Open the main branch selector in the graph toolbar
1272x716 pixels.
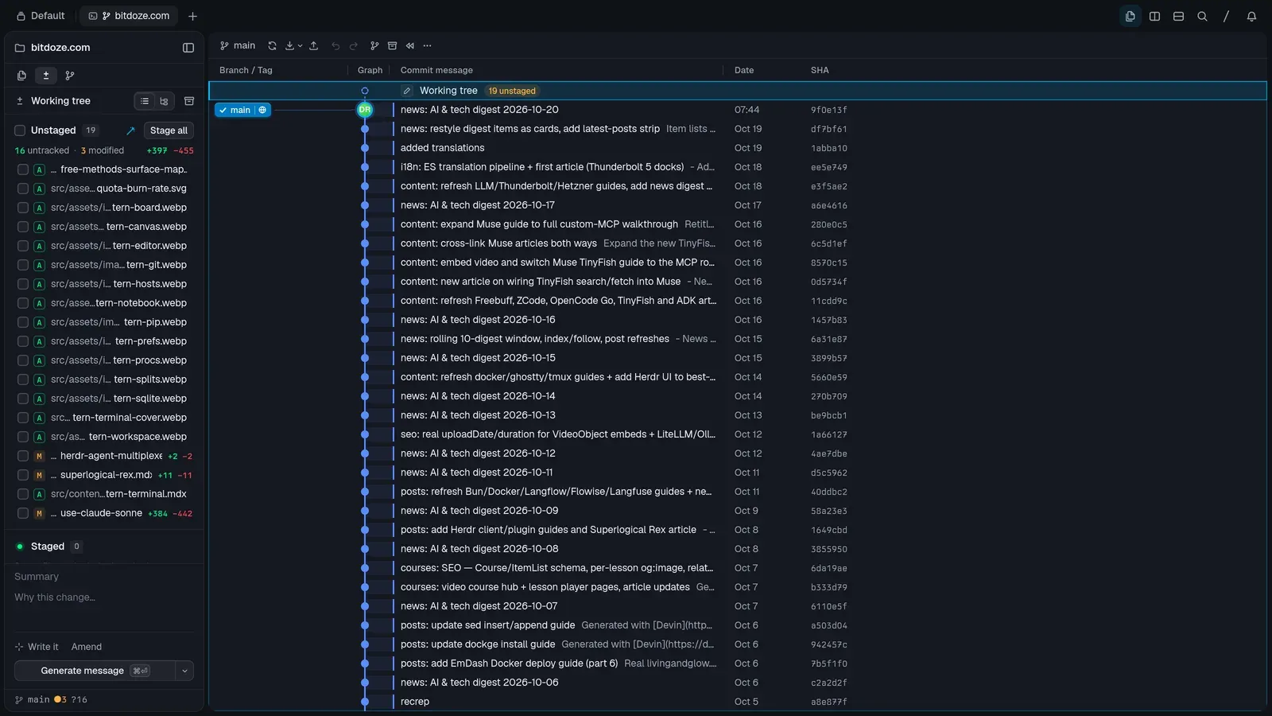[x=238, y=46]
